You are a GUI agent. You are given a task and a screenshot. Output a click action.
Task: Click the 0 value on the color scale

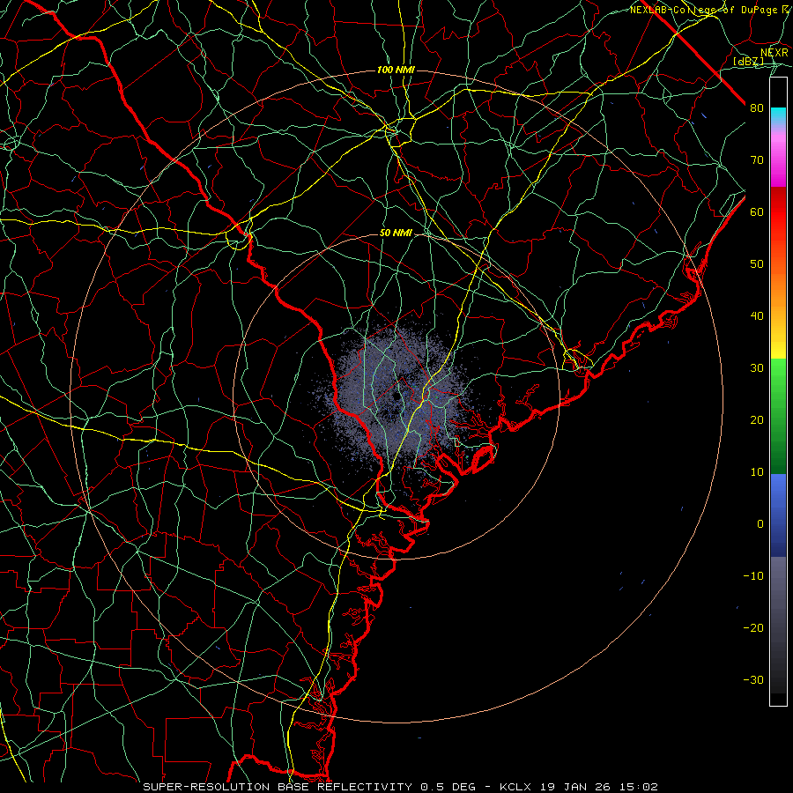coord(760,524)
